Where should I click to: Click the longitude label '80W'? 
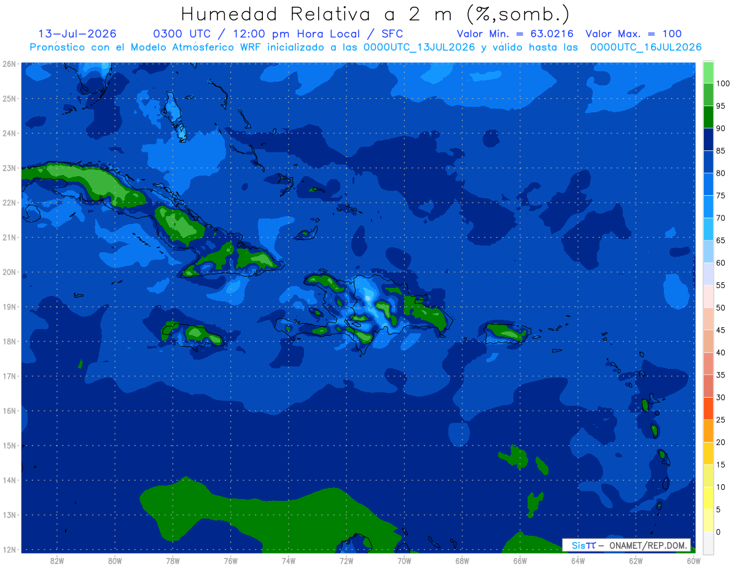tap(115, 561)
